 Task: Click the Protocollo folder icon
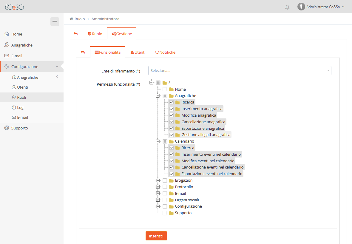tap(171, 187)
